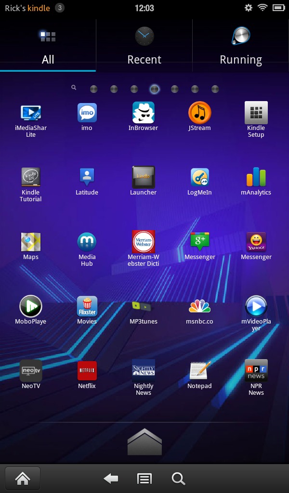The height and width of the screenshot is (493, 289).
Task: Select the highlighted fourth page dot
Action: click(x=155, y=89)
